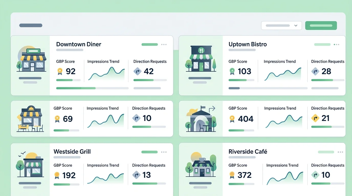Screen dimensions: 352x196
Task: Click the progress bar under direction requests 13
Action: coord(149,183)
